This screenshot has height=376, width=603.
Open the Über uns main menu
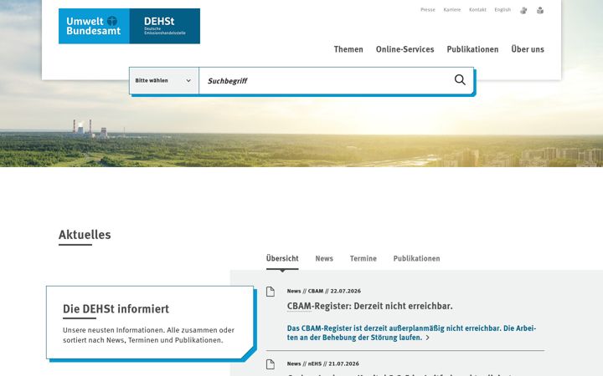(528, 49)
